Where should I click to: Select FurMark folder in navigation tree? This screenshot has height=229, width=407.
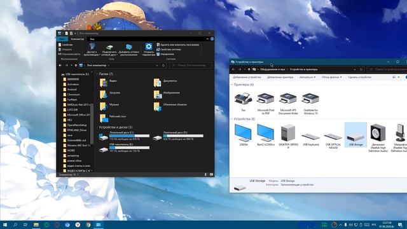(72, 99)
